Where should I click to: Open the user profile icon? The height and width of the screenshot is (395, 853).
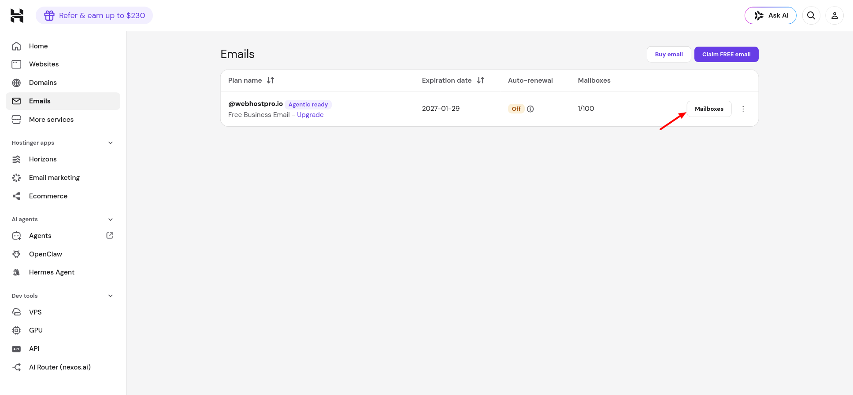pyautogui.click(x=834, y=15)
